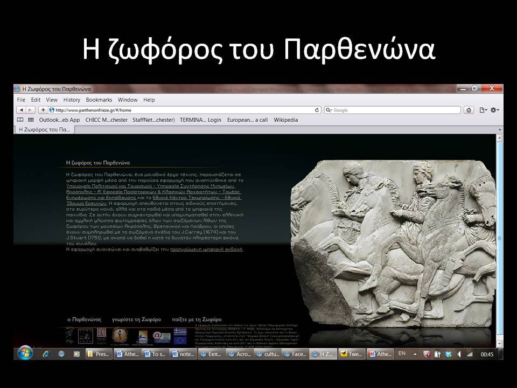
Task: Click the round medallion sponsor logo
Action: point(120,336)
